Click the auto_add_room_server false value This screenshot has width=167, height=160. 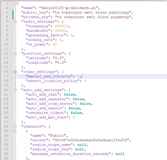click(x=85, y=104)
